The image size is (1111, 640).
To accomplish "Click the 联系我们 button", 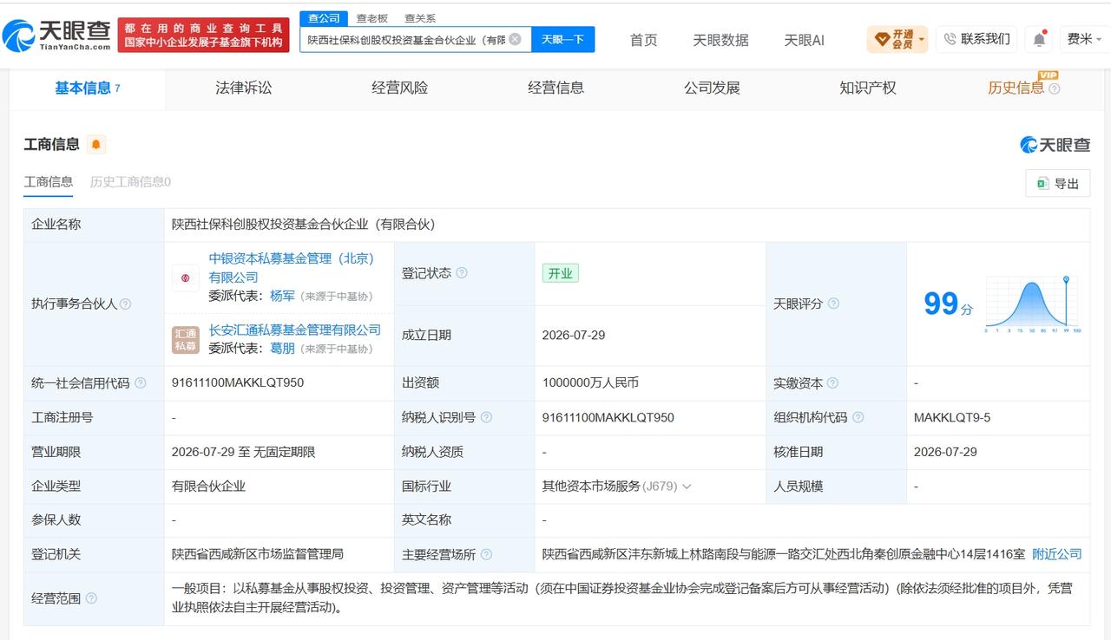I will click(976, 39).
